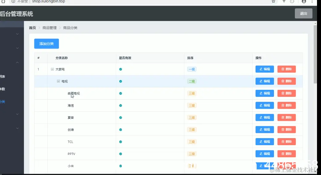321x175 pixels.
Task: Click the valid check icon for 夏普
Action: [121, 117]
